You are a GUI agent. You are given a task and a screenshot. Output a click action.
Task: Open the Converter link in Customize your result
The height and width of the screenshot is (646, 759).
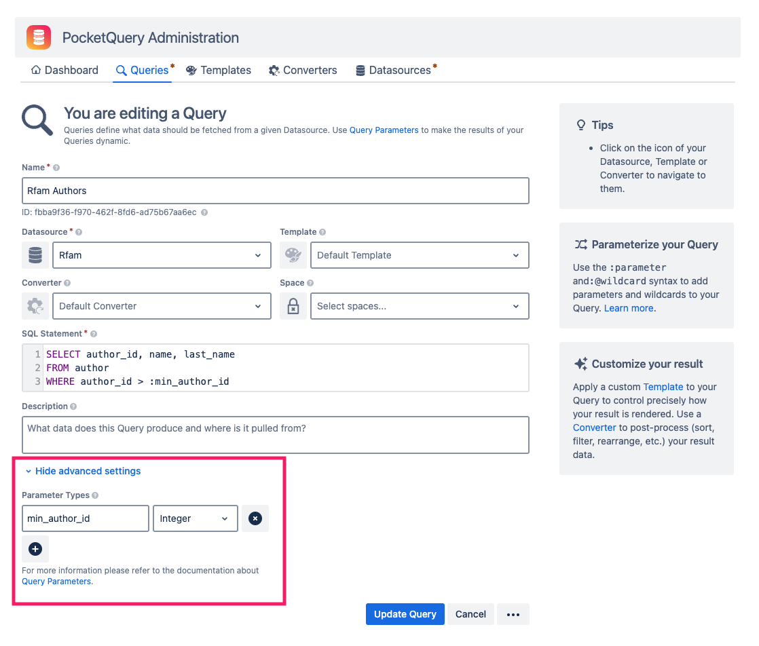point(595,427)
